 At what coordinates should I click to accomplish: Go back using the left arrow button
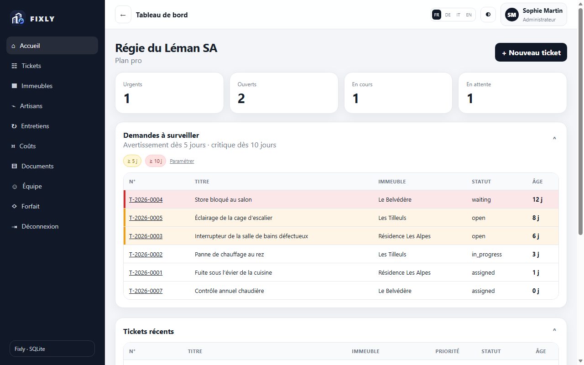click(123, 15)
